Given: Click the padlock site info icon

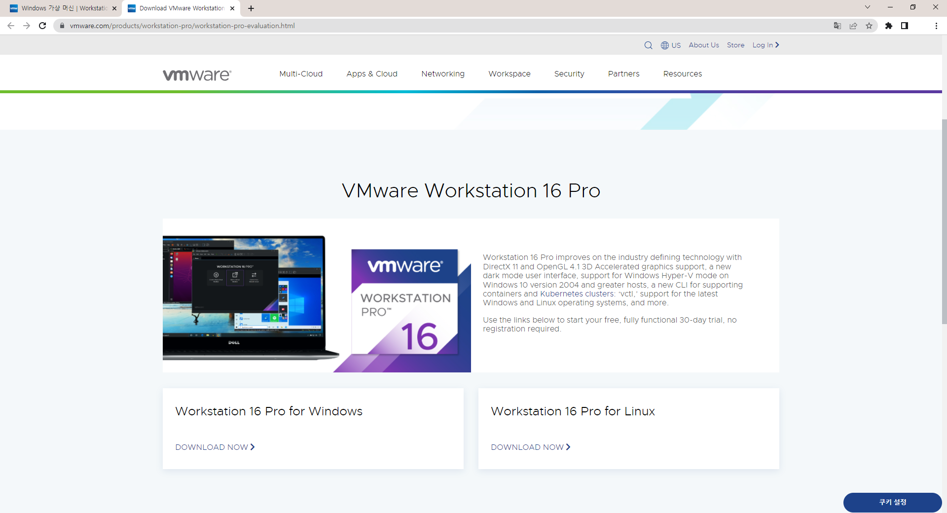Looking at the screenshot, I should (x=62, y=26).
